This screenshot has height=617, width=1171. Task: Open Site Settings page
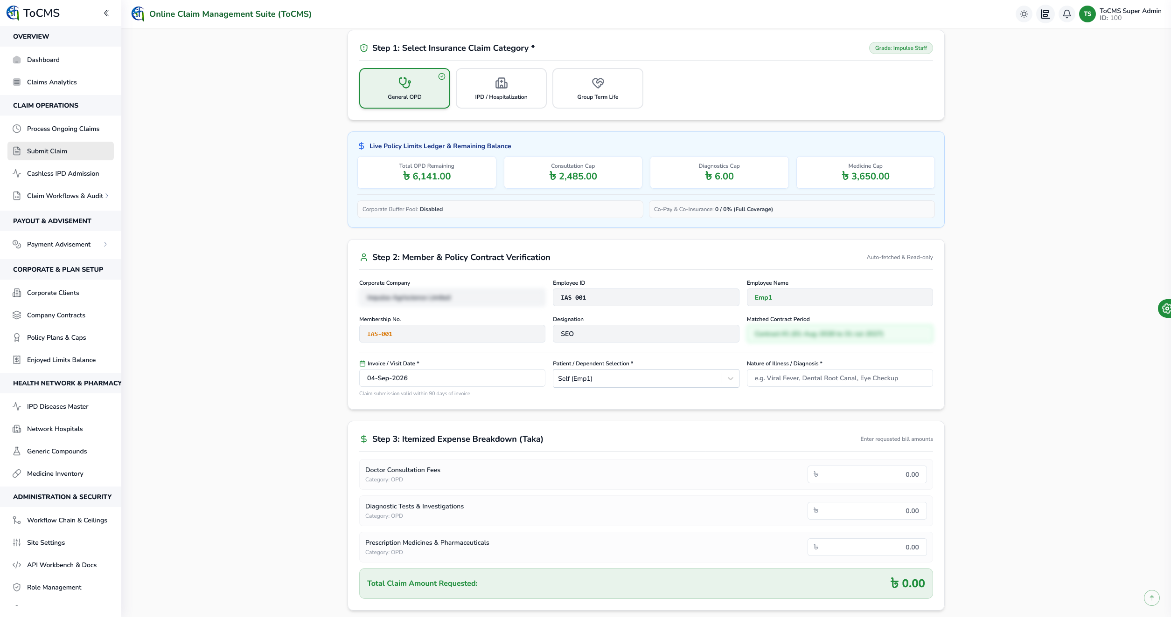[61, 542]
